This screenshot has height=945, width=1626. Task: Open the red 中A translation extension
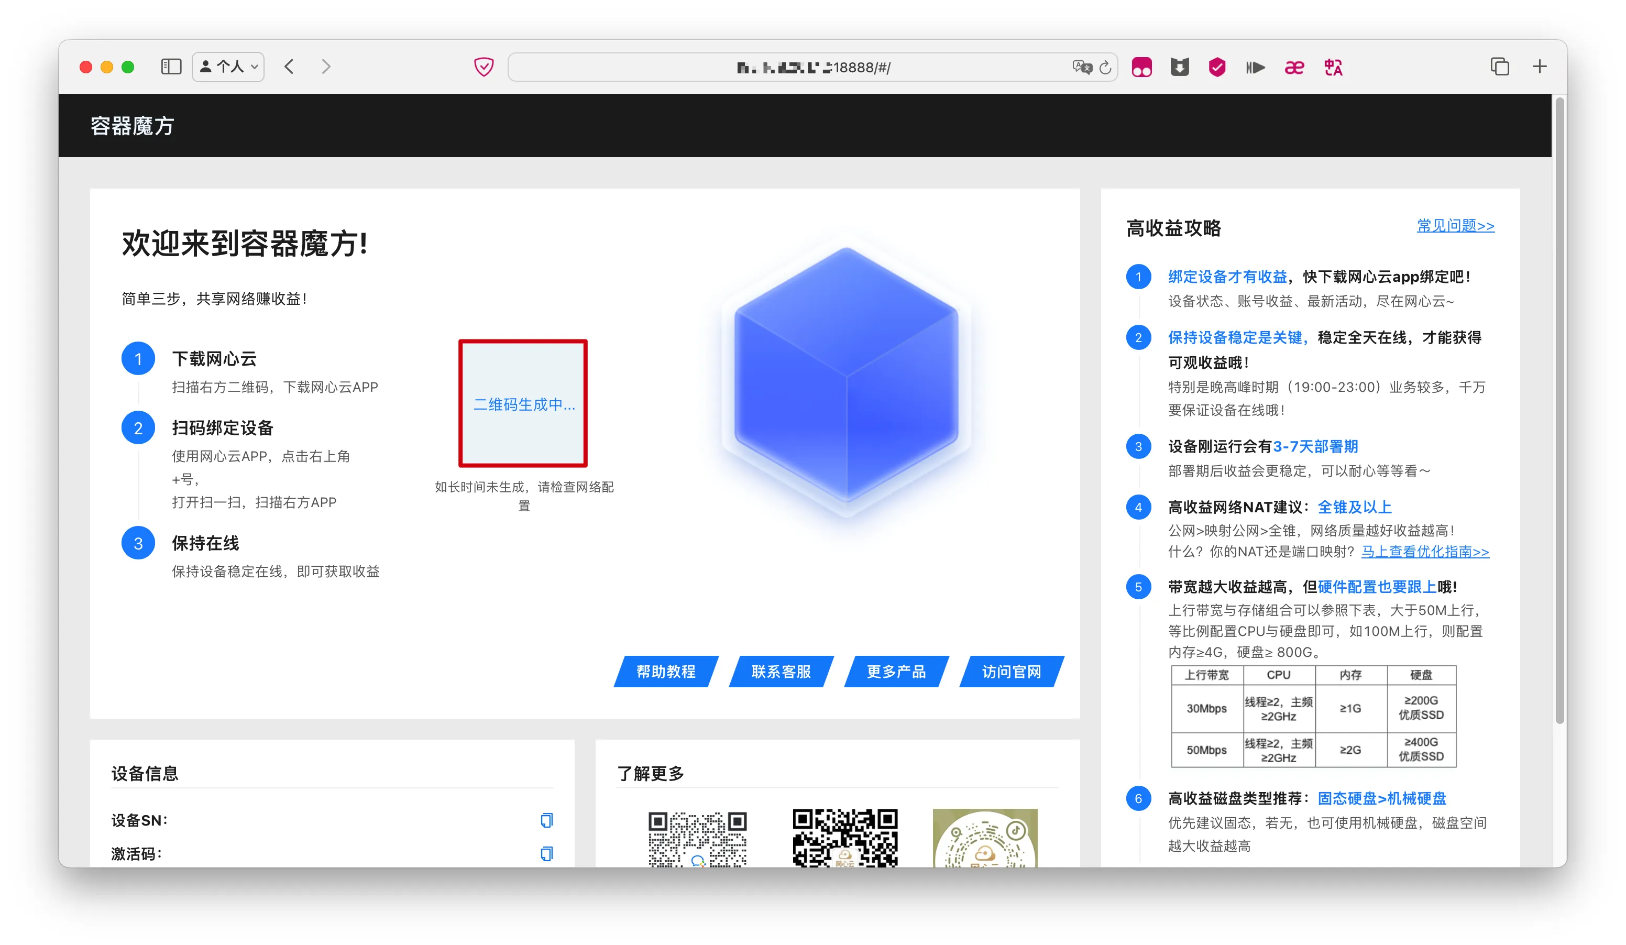point(1333,67)
